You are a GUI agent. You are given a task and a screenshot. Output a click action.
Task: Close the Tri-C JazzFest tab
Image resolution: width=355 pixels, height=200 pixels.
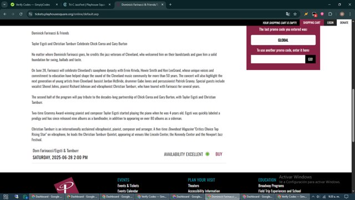point(110,4)
